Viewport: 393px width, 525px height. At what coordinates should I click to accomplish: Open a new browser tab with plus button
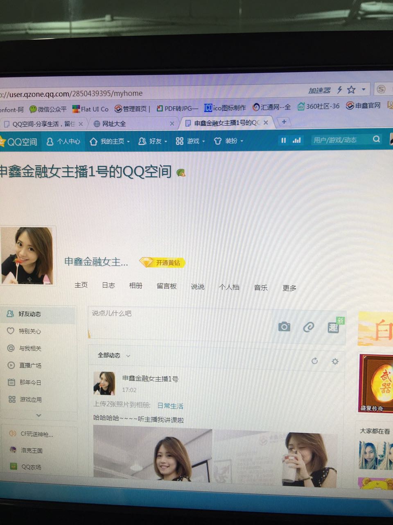(284, 121)
